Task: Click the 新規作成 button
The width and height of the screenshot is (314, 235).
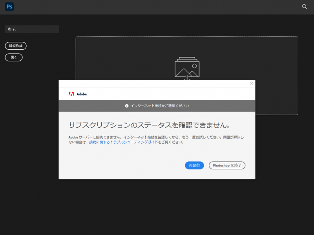Action: click(16, 46)
